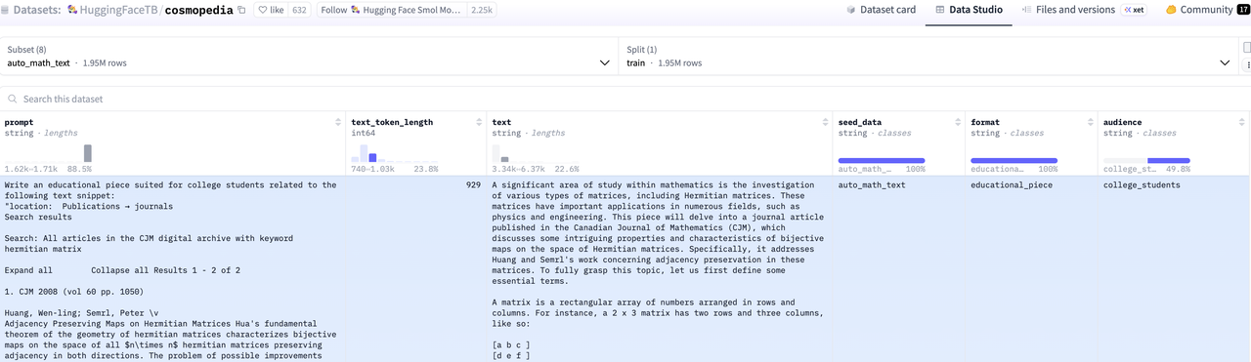Click the HuggingFaceTB avatar icon
Viewport: 1251px width, 362px height.
click(72, 10)
